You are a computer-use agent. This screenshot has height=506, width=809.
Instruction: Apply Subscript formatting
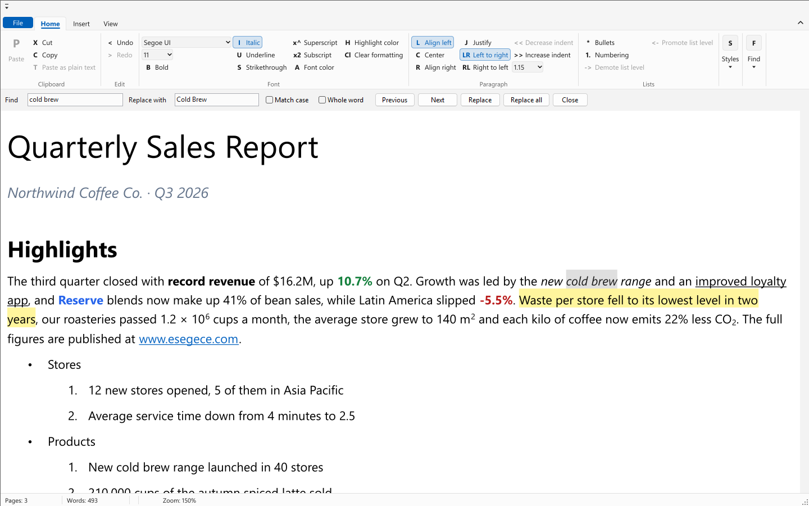pyautogui.click(x=312, y=55)
